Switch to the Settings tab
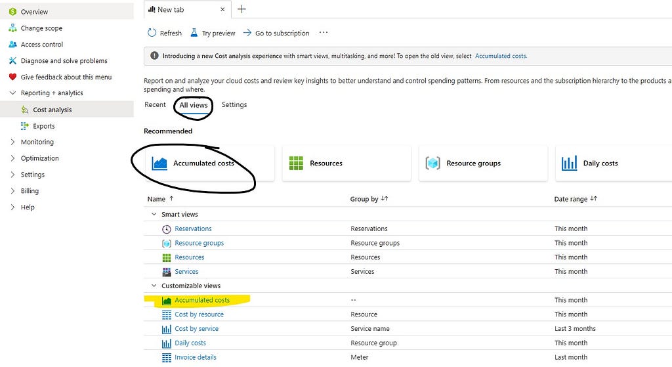Viewport: 672px width, 367px height. (x=234, y=104)
